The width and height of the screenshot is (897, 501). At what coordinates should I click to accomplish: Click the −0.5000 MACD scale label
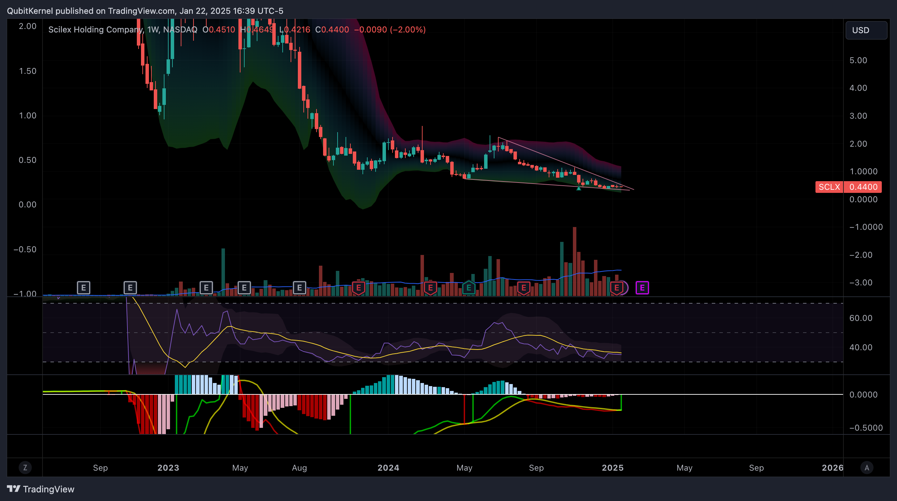866,428
